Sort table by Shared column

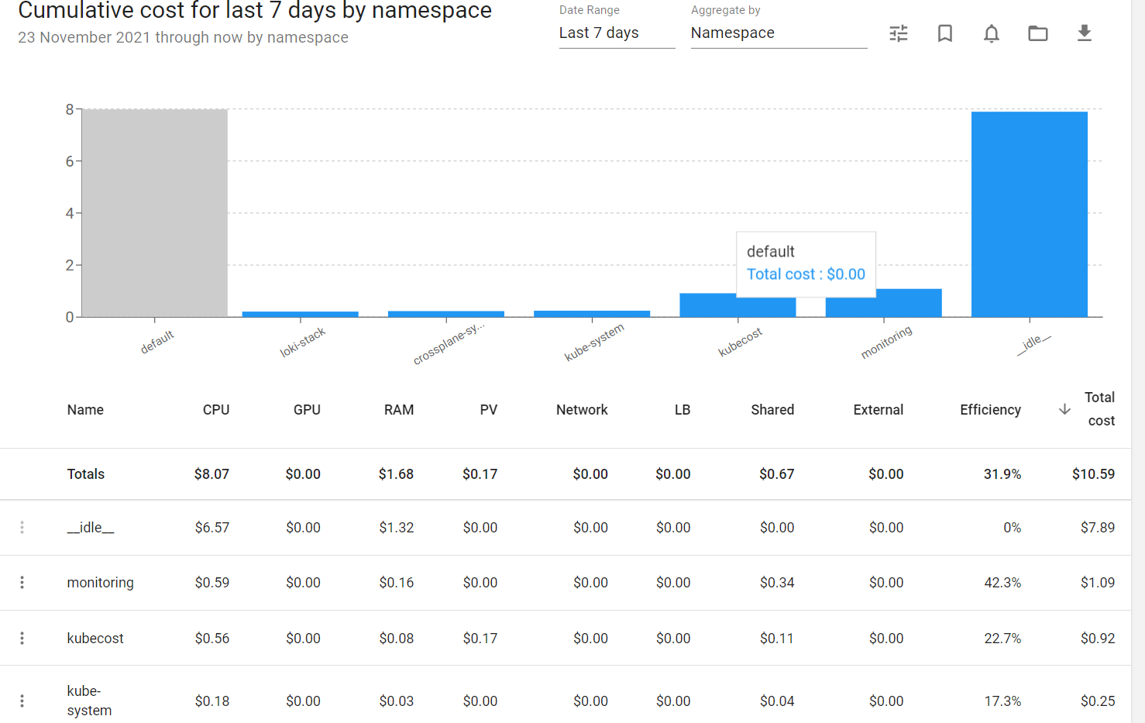tap(772, 410)
